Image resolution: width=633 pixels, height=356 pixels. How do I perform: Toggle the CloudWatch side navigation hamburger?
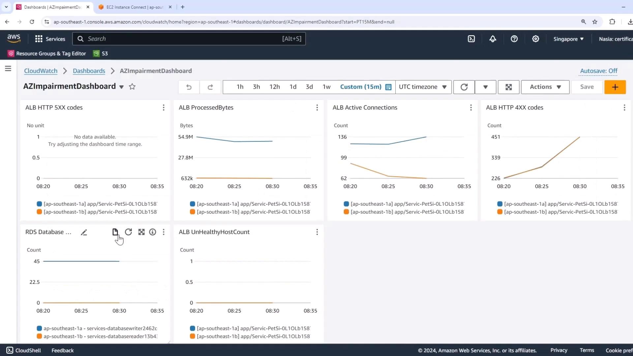pyautogui.click(x=8, y=69)
